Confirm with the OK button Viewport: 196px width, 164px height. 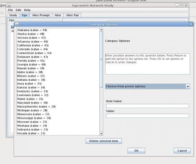(136, 151)
